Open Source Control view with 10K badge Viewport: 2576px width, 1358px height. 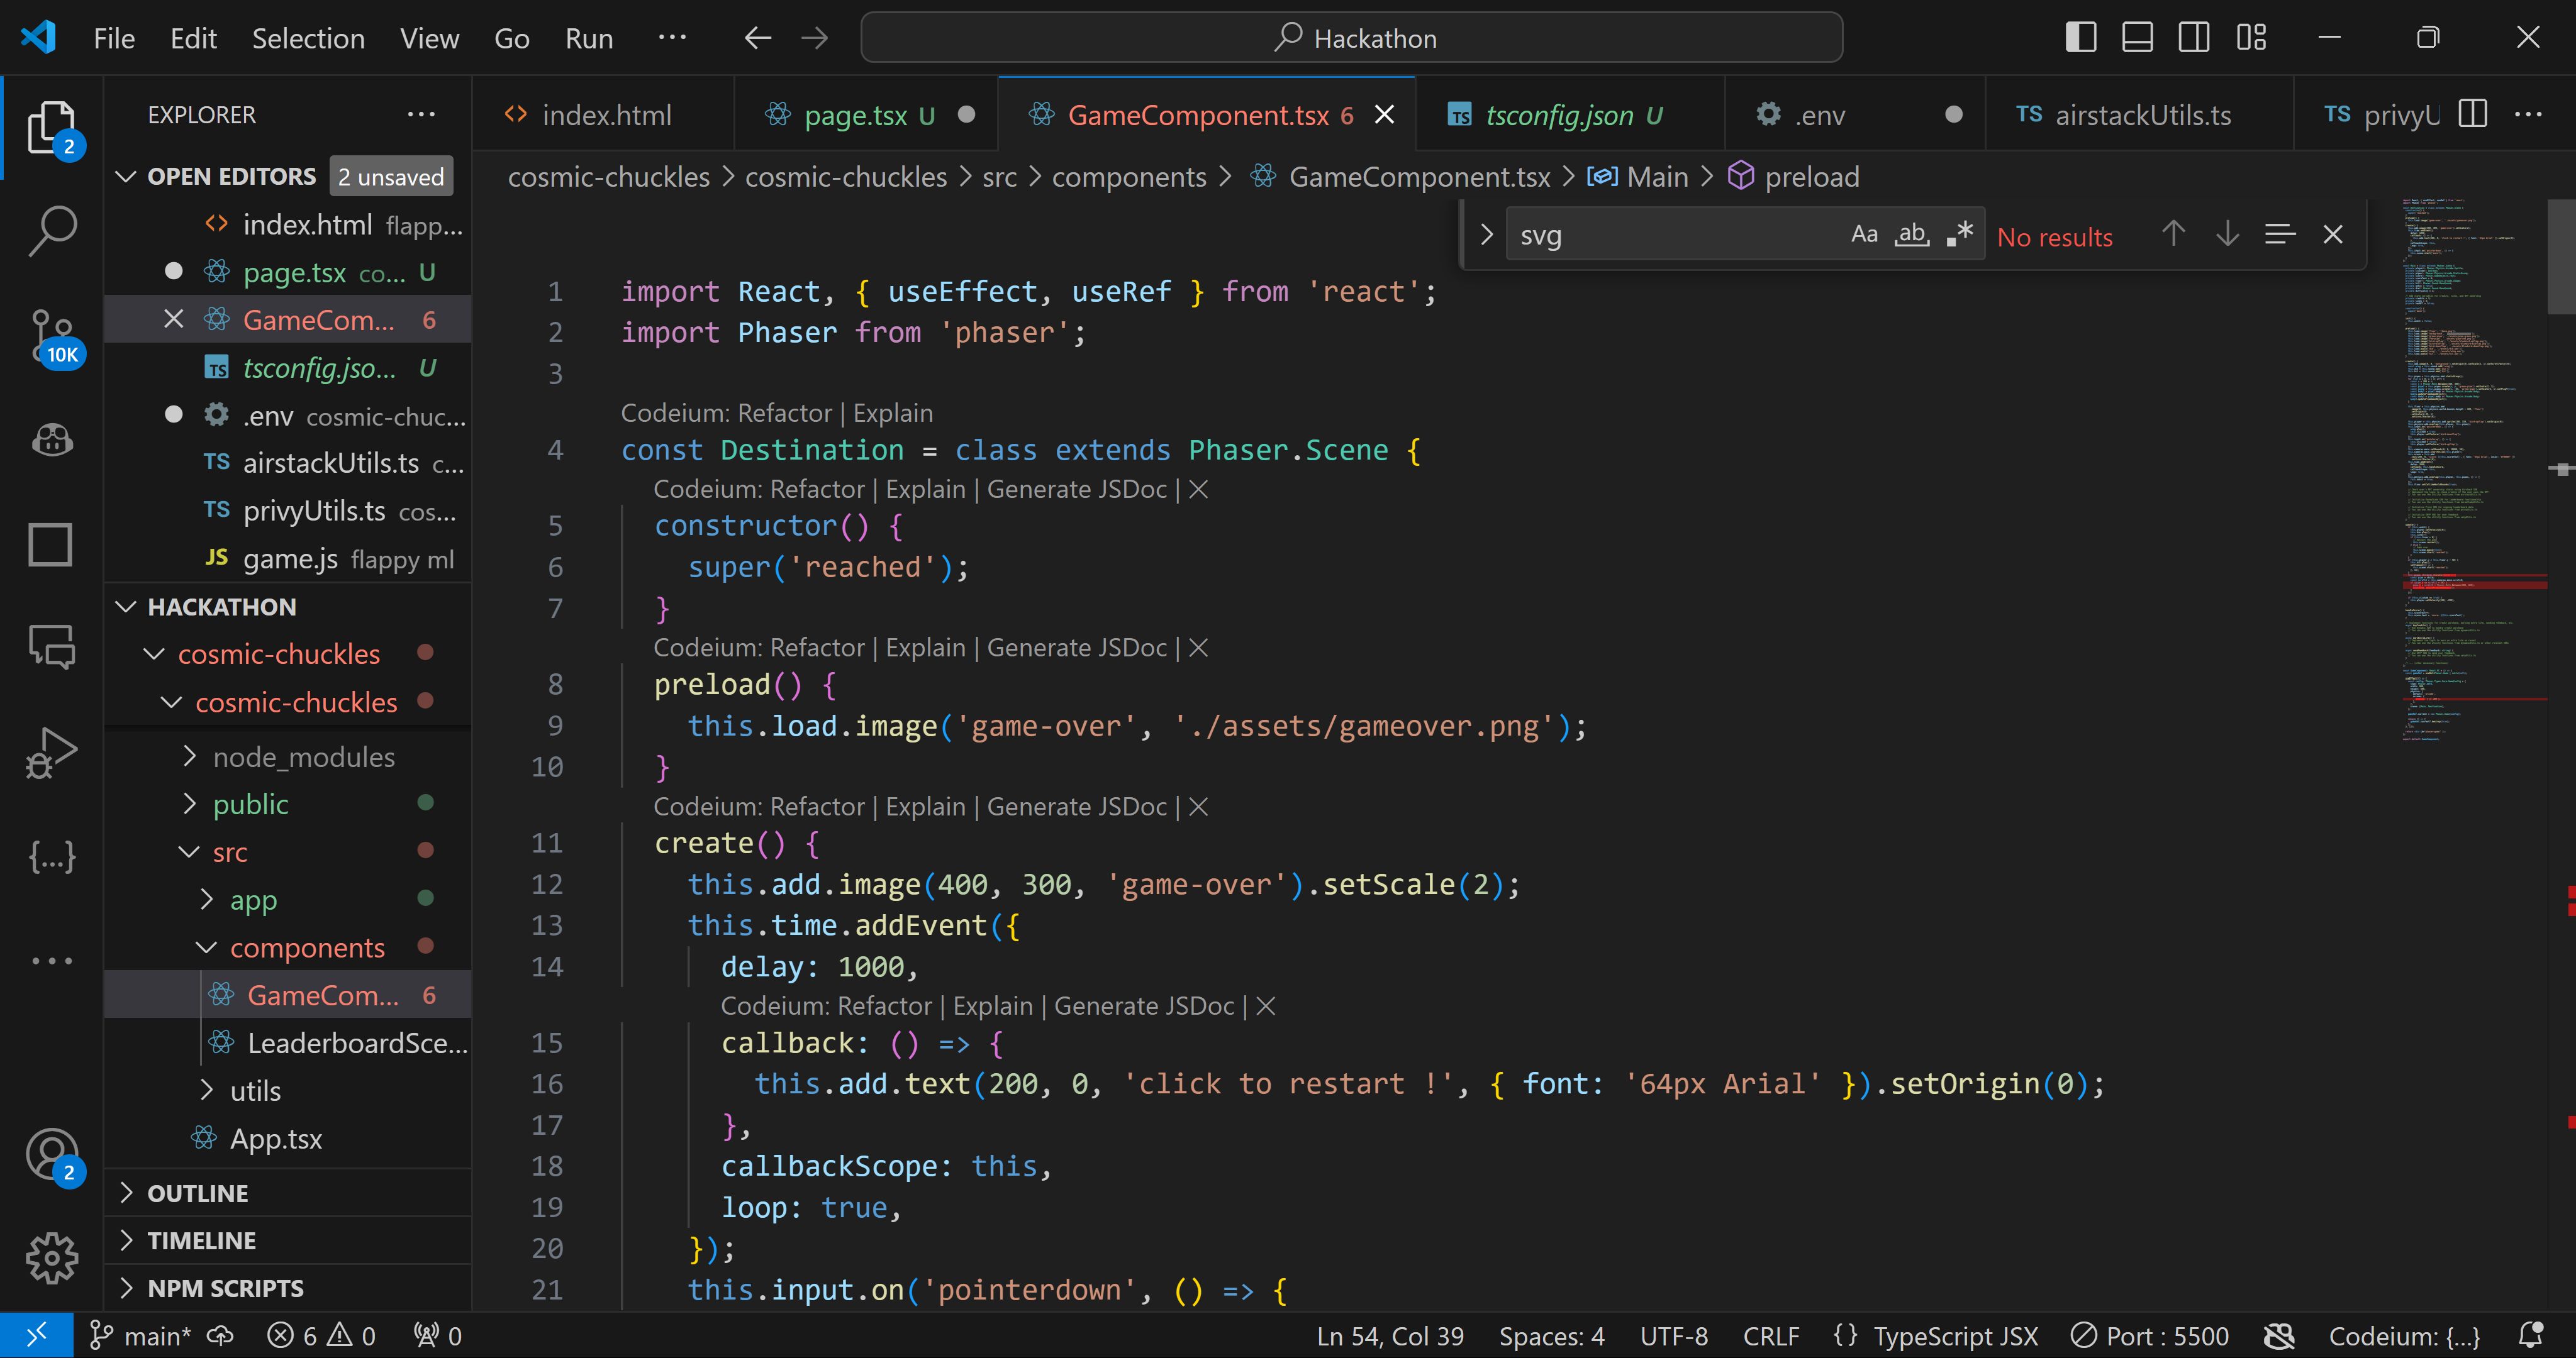click(x=52, y=337)
